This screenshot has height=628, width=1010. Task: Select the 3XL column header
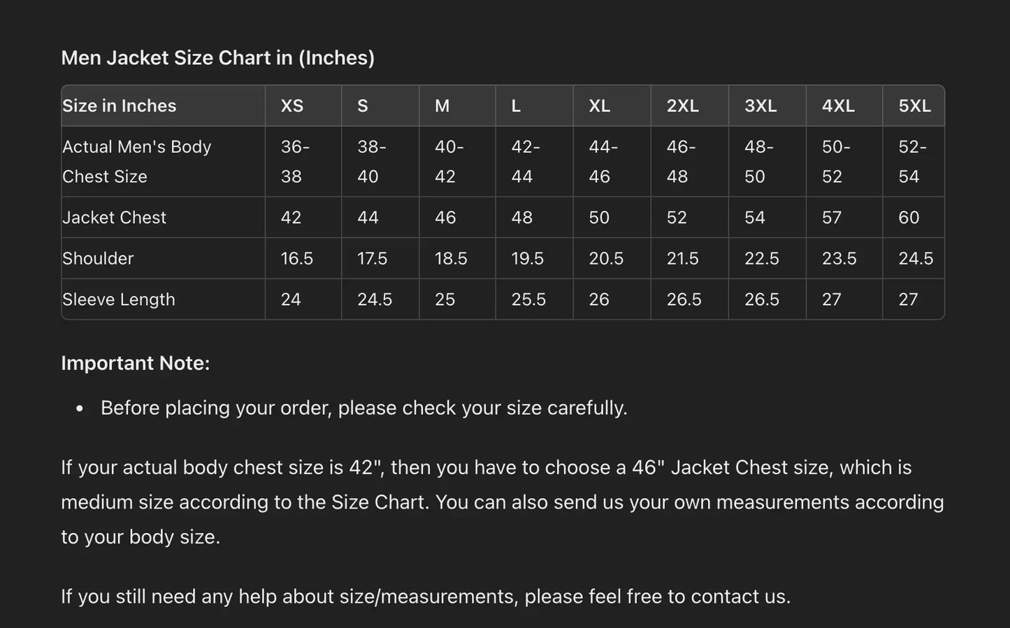click(x=760, y=106)
